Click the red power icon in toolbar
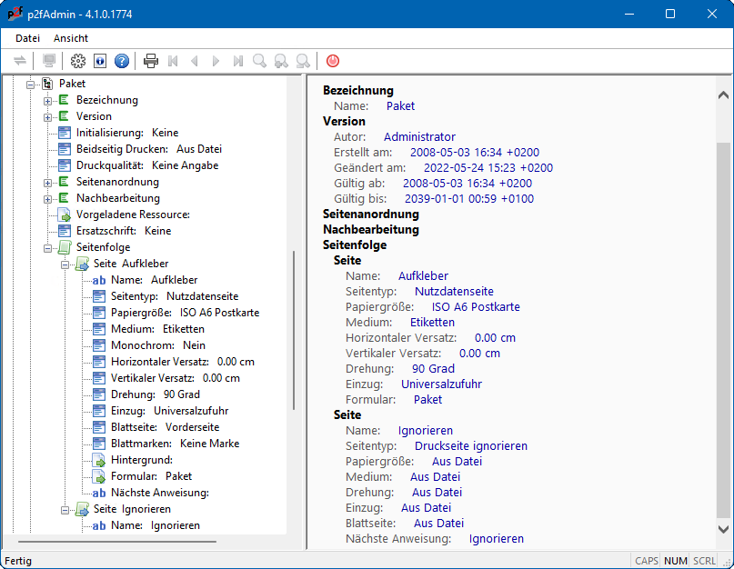 click(333, 61)
